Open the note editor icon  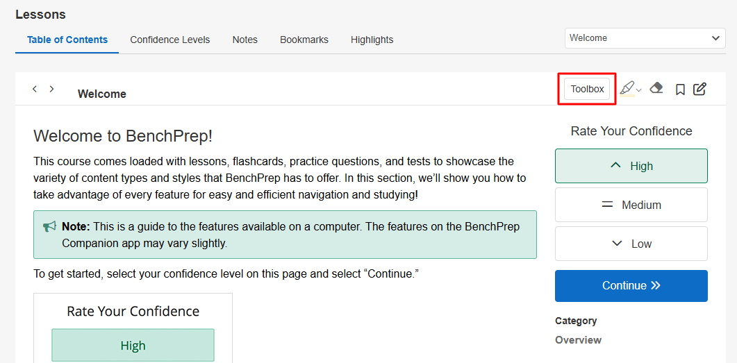[x=699, y=89]
